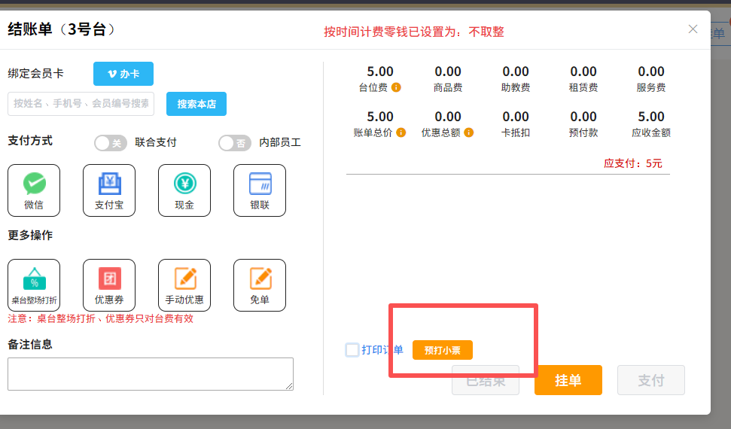This screenshot has height=429, width=731.
Task: Click the 支付 pay button
Action: point(651,380)
